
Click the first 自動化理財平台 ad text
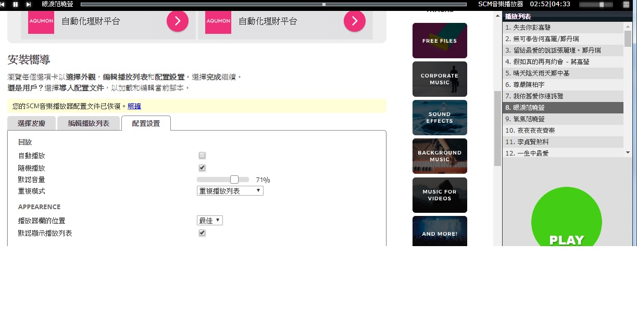pos(91,21)
